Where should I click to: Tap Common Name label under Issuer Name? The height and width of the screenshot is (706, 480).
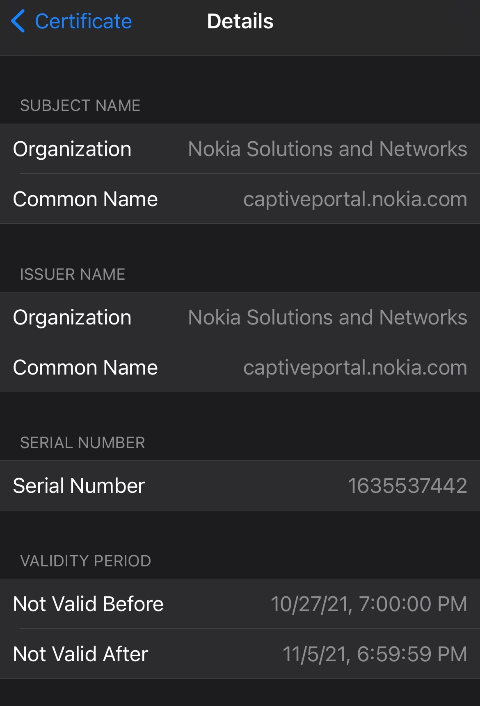pos(85,368)
